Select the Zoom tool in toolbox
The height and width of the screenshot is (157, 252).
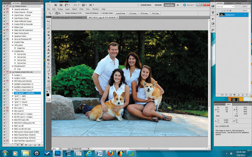(x=48, y=88)
